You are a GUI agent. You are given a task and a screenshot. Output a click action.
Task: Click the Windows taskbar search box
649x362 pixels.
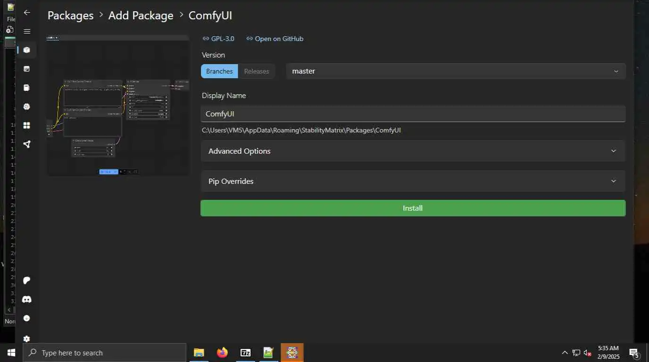pyautogui.click(x=104, y=353)
